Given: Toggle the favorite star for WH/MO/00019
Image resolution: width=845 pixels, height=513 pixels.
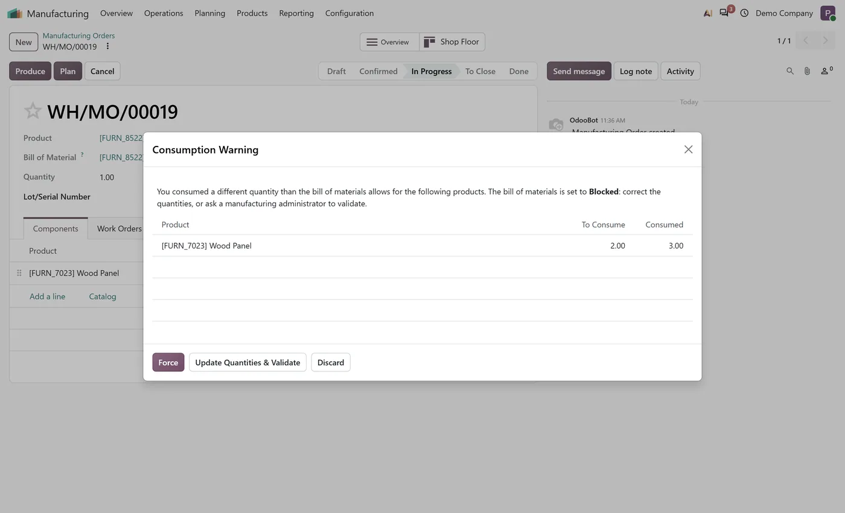Looking at the screenshot, I should 33,111.
